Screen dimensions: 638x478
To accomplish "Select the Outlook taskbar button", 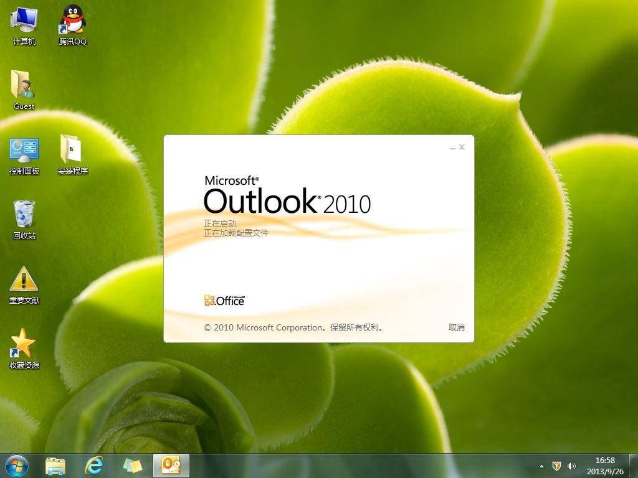I will [171, 466].
